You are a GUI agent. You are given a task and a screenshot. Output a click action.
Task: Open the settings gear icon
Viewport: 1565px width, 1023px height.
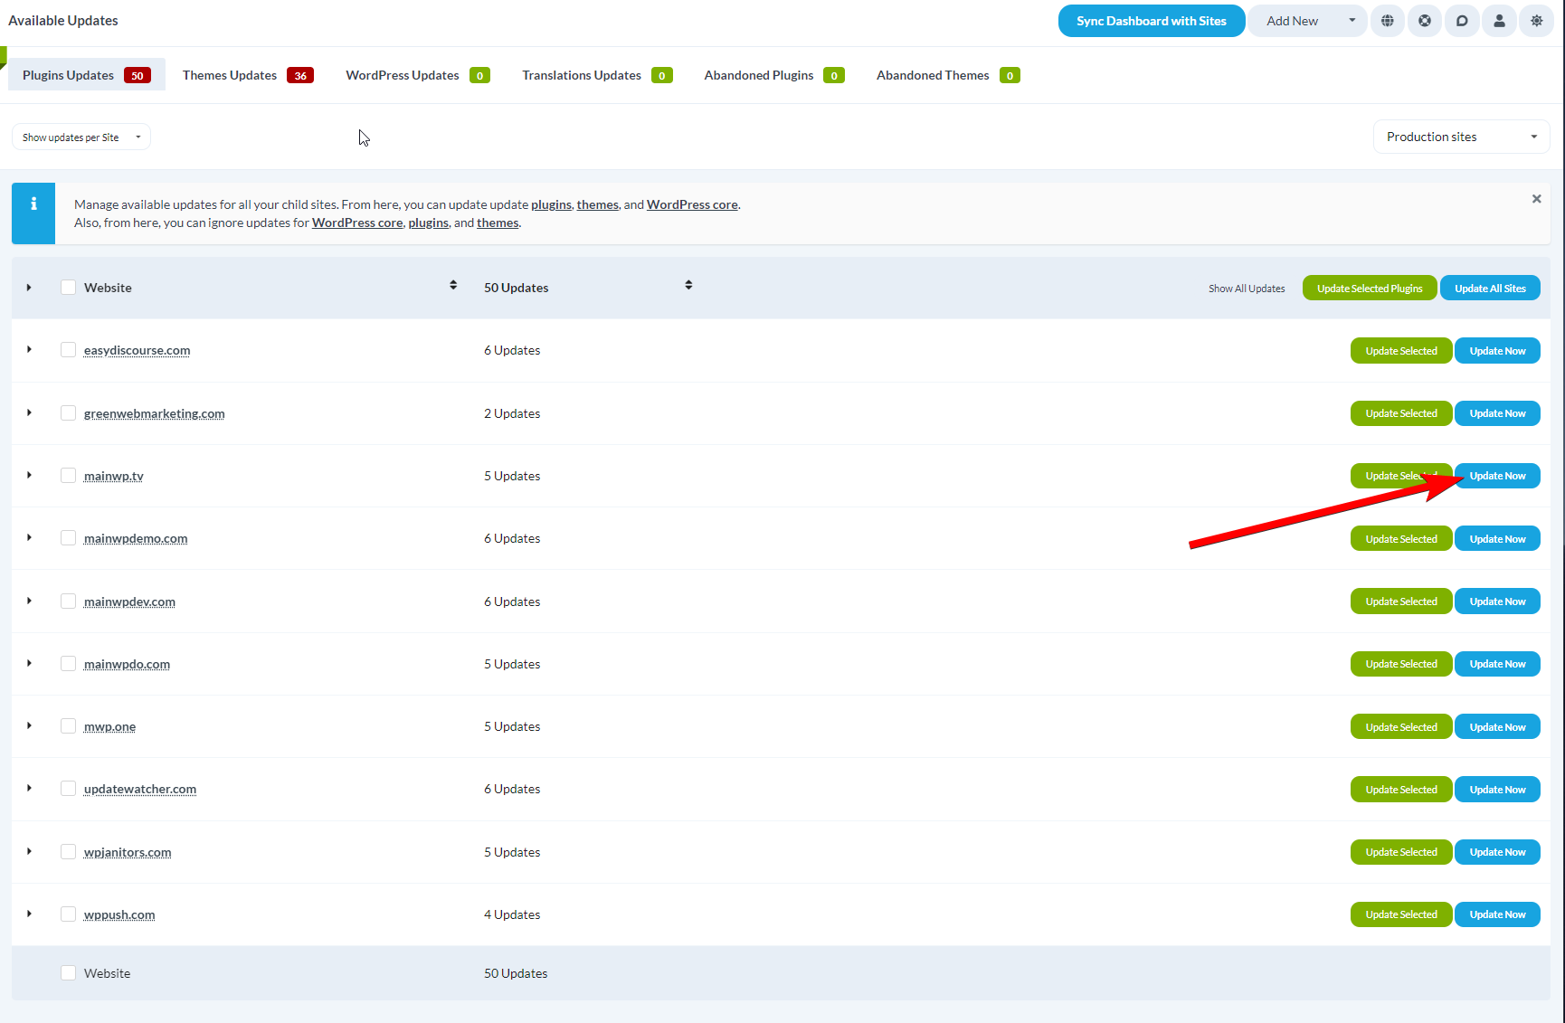1536,20
